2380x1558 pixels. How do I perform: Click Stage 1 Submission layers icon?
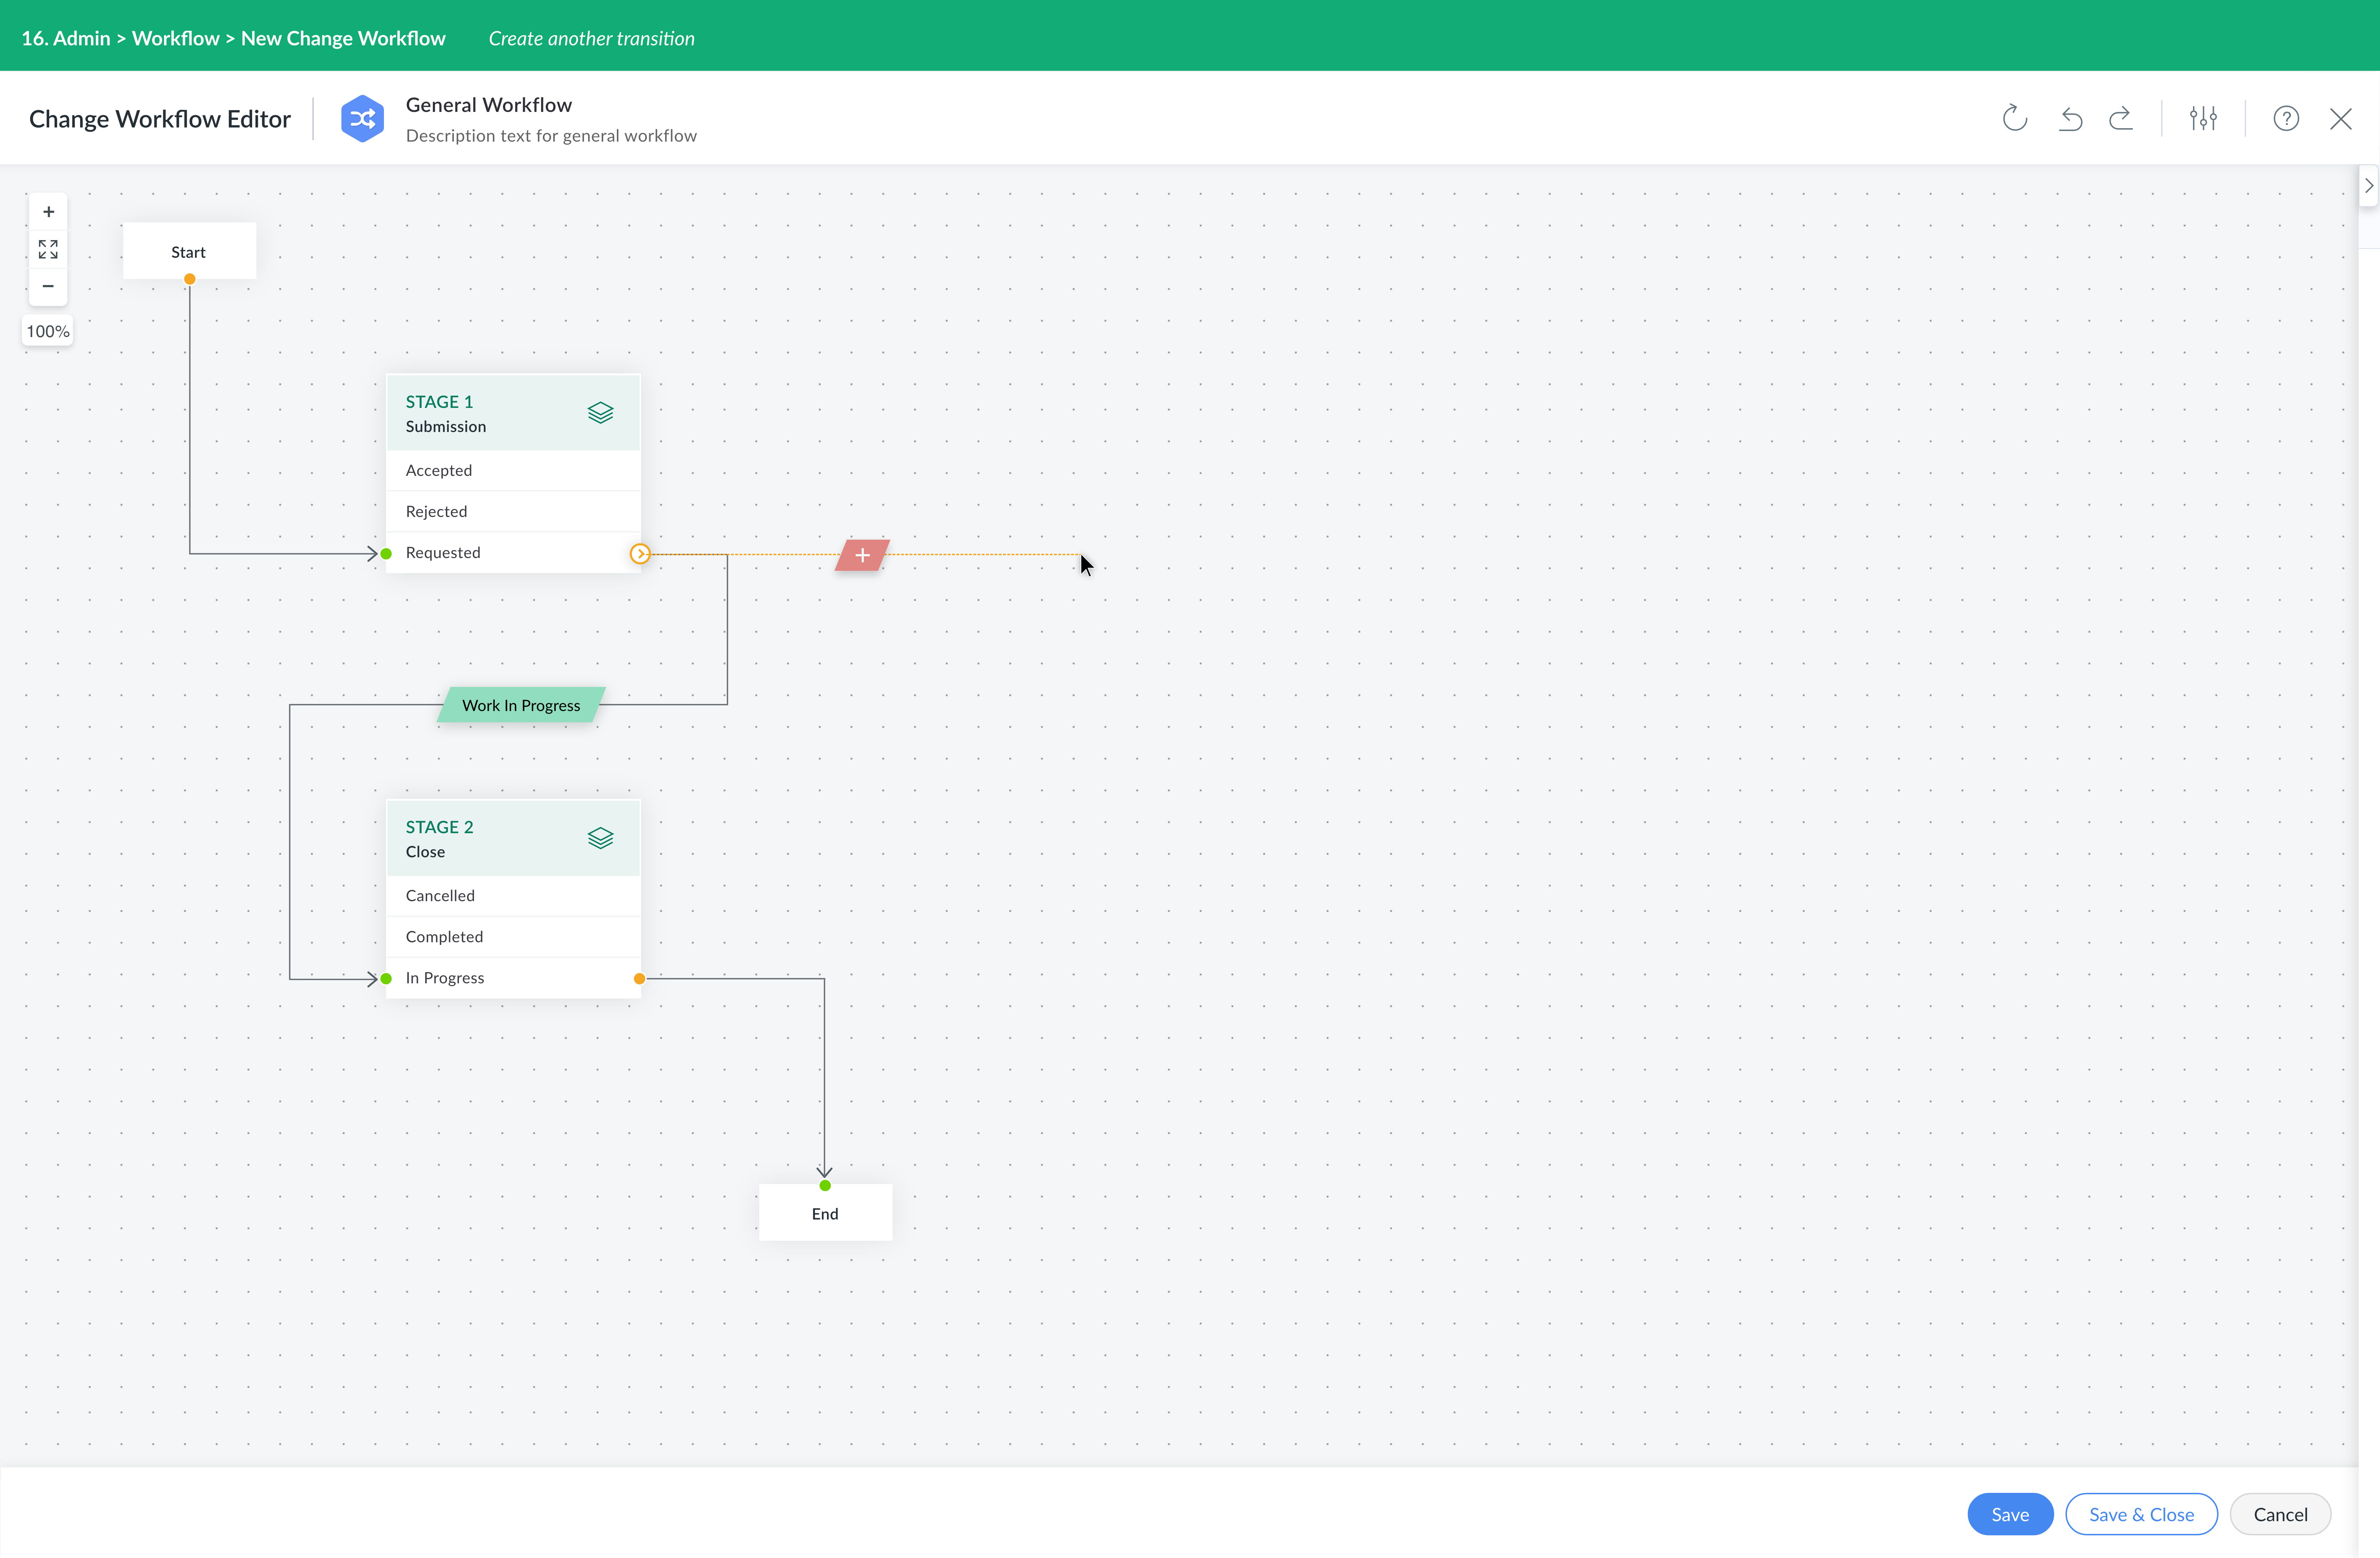[600, 413]
